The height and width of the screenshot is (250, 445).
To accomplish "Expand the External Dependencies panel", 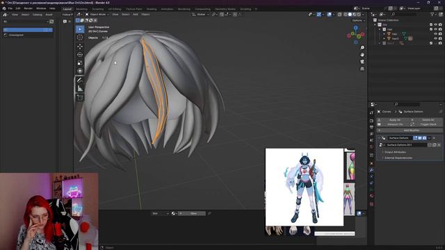I will 398,158.
